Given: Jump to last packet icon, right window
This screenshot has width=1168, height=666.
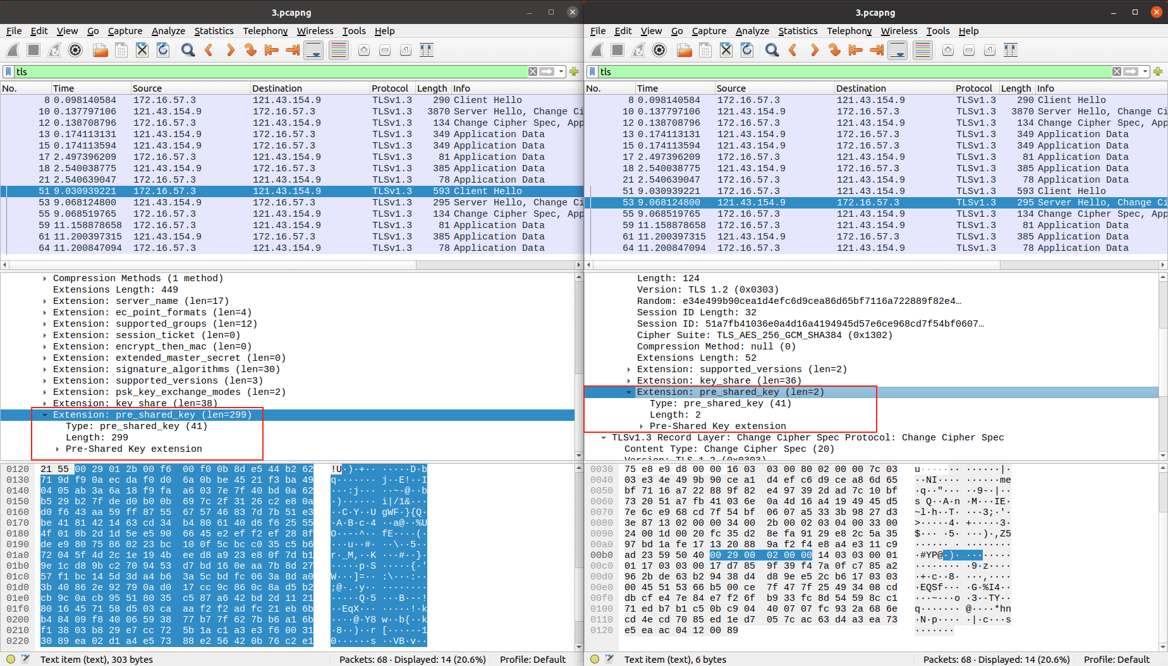Looking at the screenshot, I should [876, 50].
